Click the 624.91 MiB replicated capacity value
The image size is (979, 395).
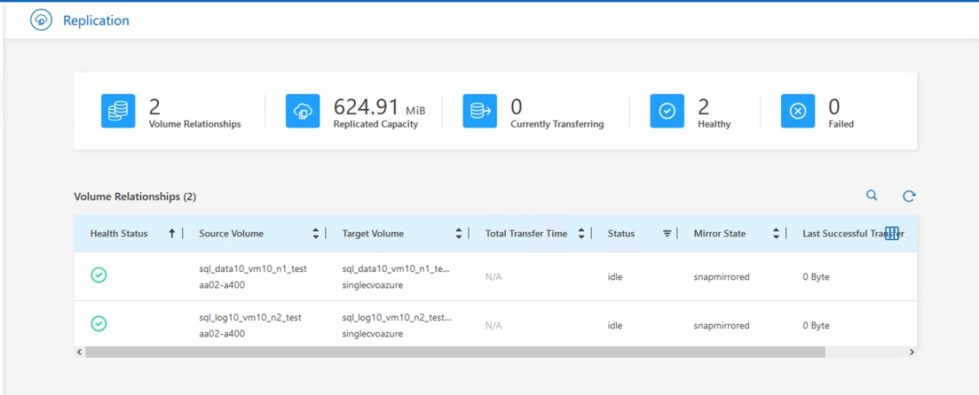(x=380, y=107)
